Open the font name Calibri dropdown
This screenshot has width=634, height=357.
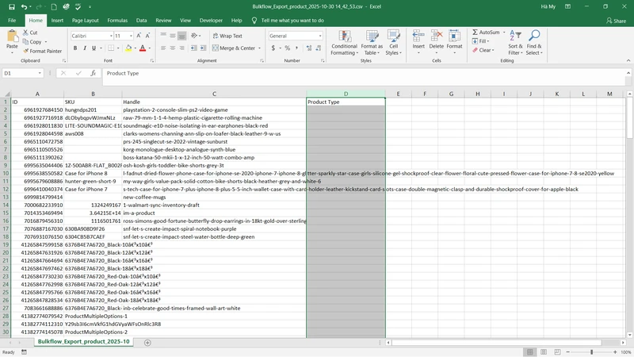108,36
